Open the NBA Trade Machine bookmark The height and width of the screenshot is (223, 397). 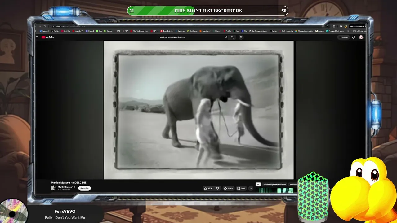139,31
